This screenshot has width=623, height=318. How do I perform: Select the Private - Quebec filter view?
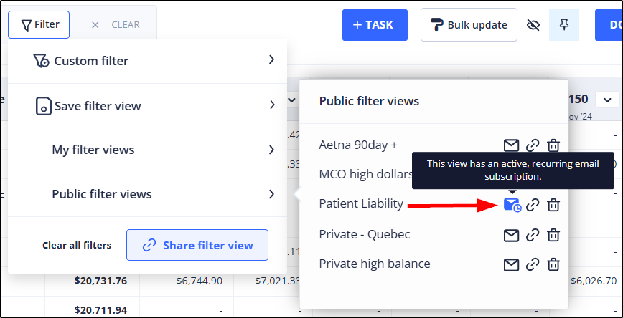pos(365,235)
